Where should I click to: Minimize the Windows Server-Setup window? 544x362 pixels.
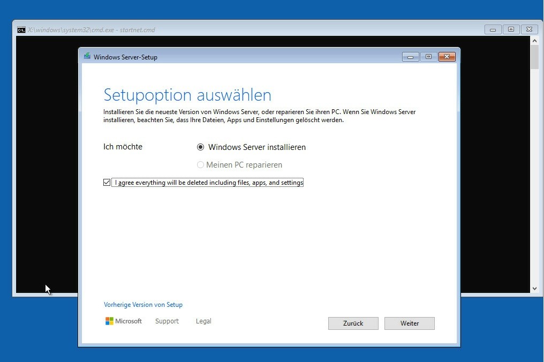point(411,57)
